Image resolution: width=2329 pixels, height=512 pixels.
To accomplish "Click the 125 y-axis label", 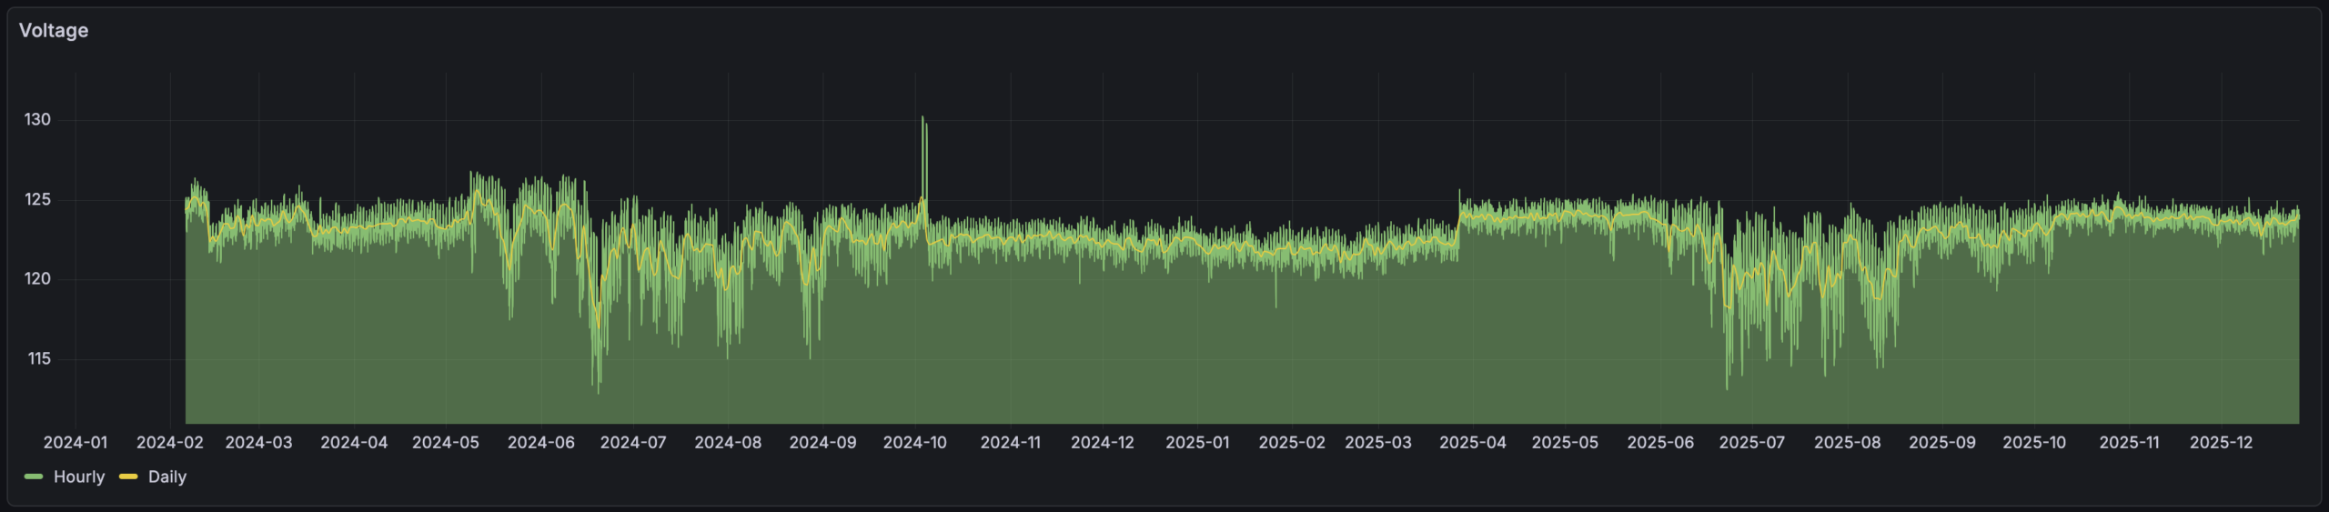I will click(37, 199).
